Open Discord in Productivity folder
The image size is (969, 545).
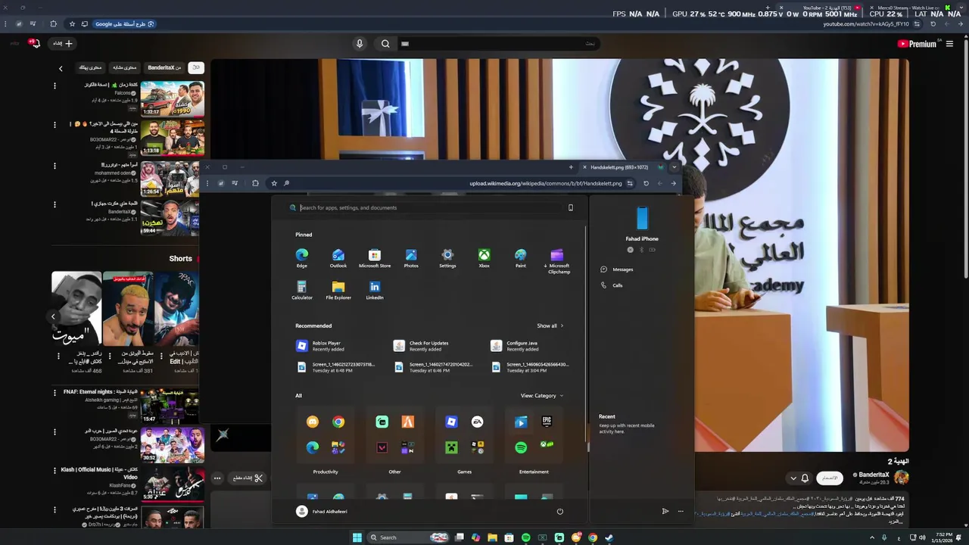point(313,422)
